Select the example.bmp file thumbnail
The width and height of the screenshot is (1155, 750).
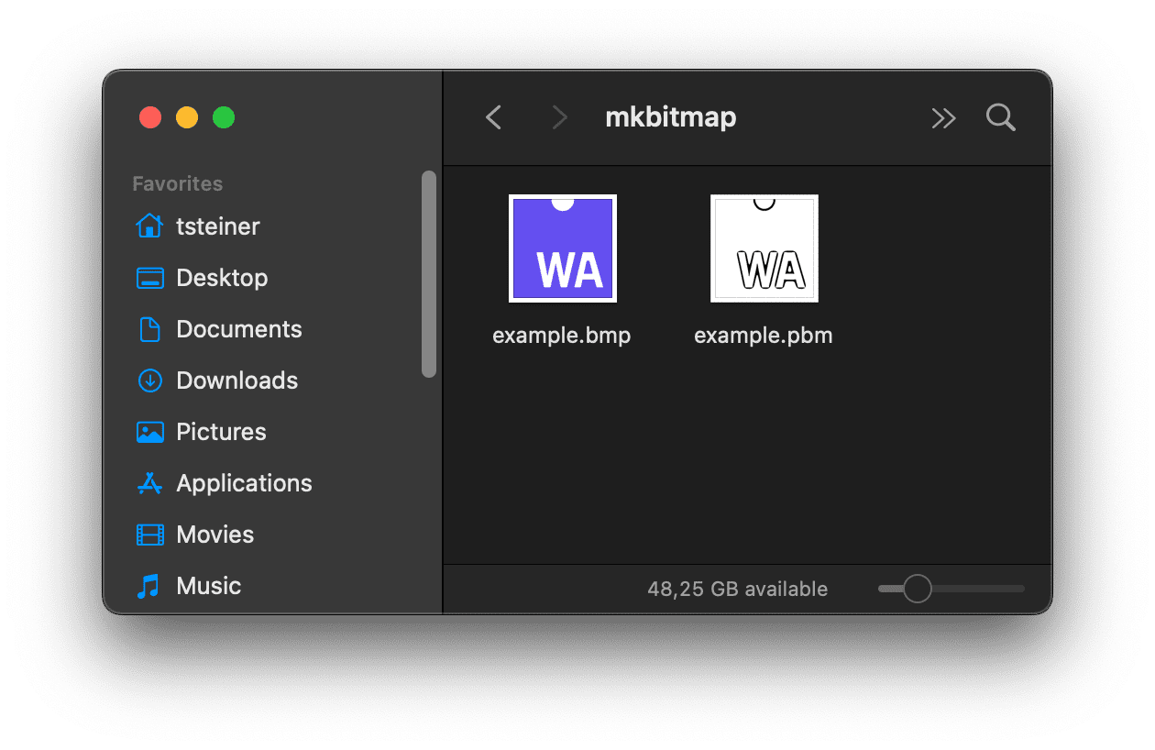click(x=562, y=248)
